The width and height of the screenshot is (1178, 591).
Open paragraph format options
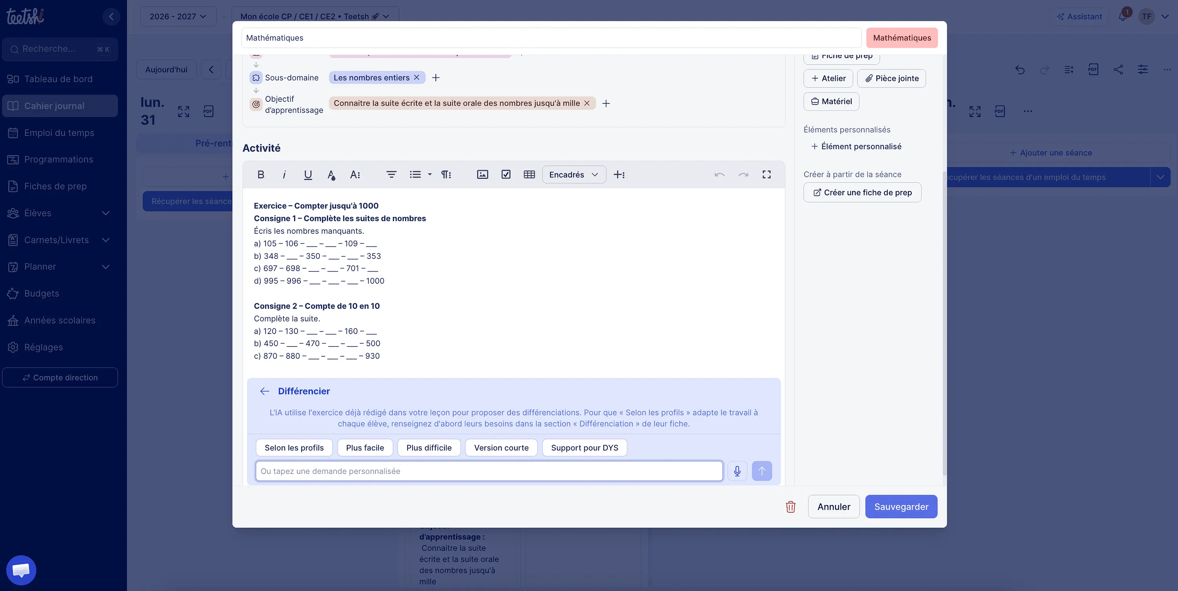(x=446, y=174)
